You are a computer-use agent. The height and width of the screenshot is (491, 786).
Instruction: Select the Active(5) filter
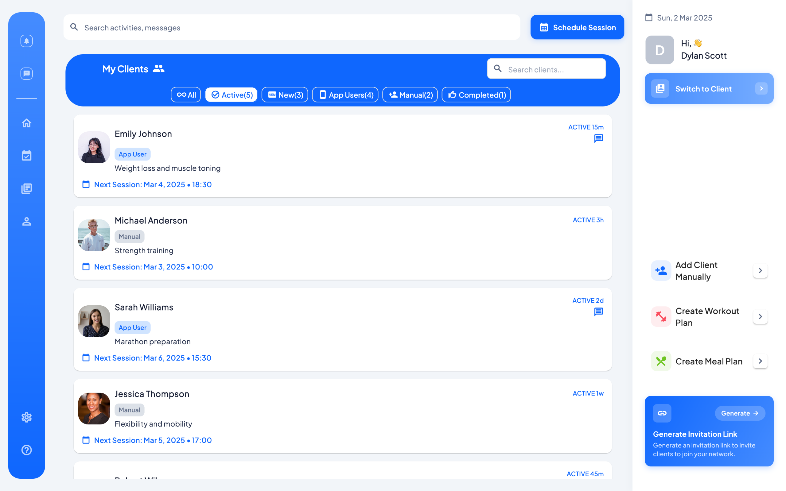(x=231, y=95)
